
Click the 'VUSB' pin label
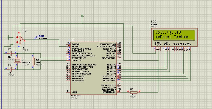tap(74, 92)
